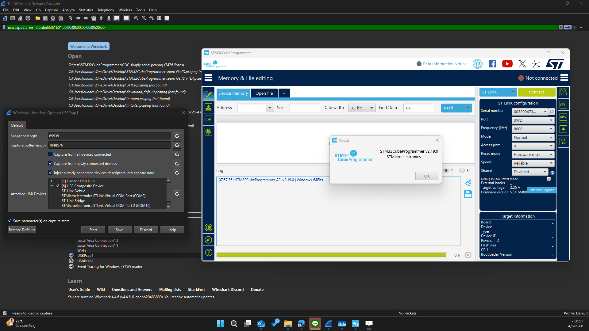The width and height of the screenshot is (589, 331).
Task: Select log verbosity level 3 radio button
Action: [462, 170]
